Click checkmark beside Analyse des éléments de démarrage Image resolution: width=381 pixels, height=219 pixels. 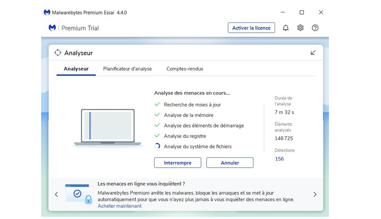tap(157, 125)
